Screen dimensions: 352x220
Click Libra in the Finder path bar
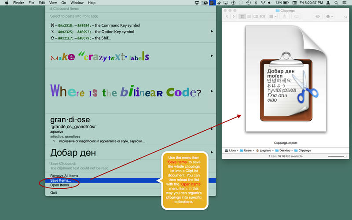click(231, 150)
